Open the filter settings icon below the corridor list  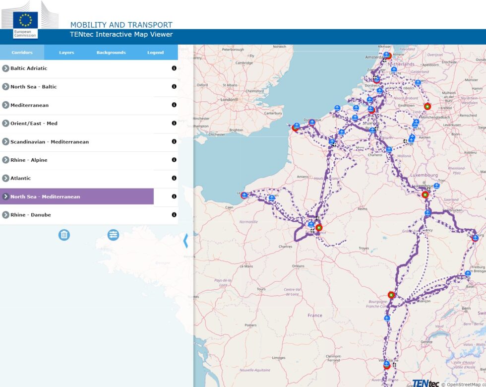click(x=113, y=235)
